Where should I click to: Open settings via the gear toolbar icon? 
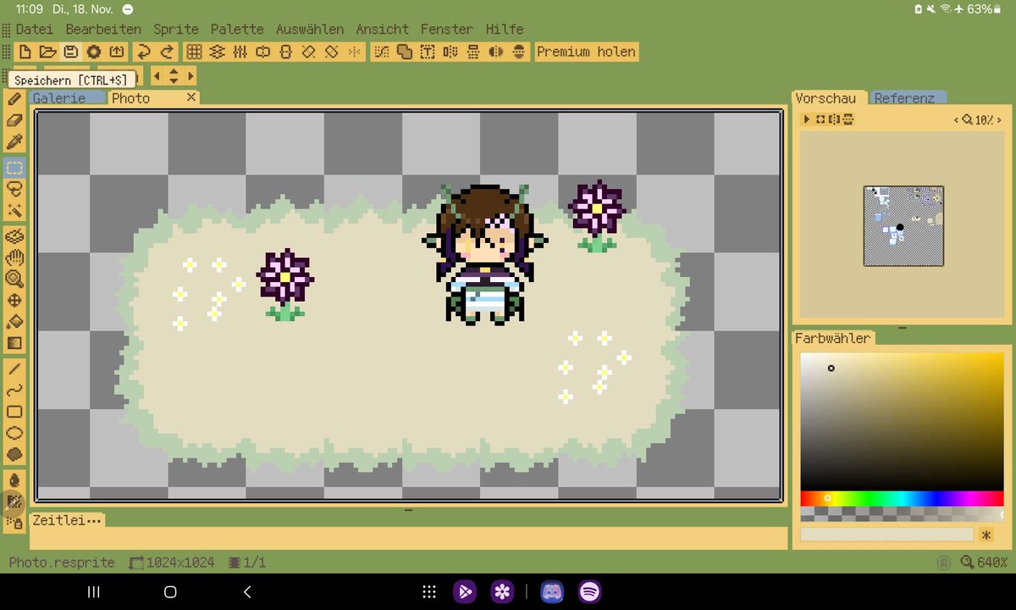[x=93, y=52]
